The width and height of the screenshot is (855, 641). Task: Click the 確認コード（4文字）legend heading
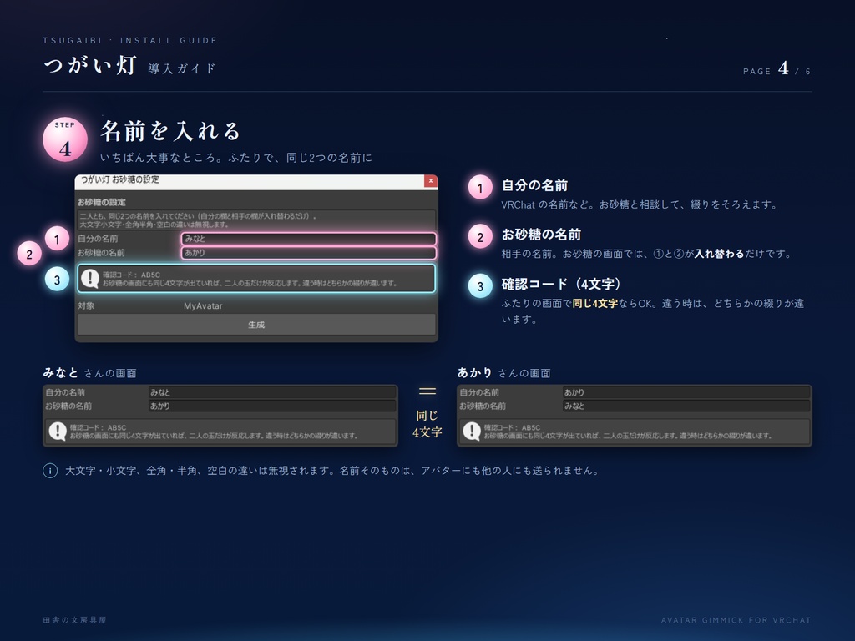[560, 284]
